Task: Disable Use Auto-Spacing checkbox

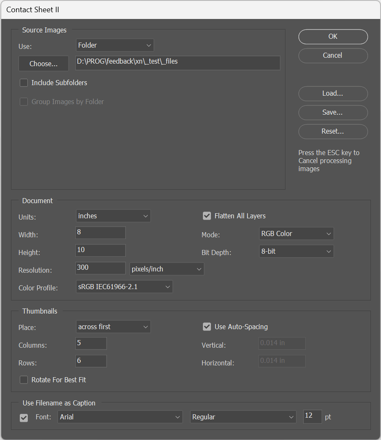Action: (207, 327)
